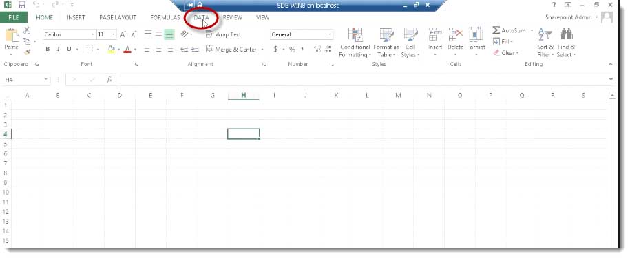This screenshot has width=630, height=258.
Task: Open the AutoSum dropdown arrow
Action: coord(532,30)
